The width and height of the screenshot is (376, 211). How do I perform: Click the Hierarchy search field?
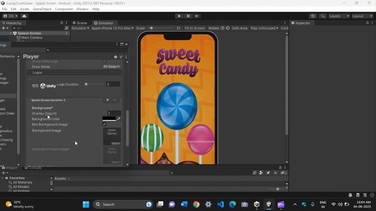(38, 28)
